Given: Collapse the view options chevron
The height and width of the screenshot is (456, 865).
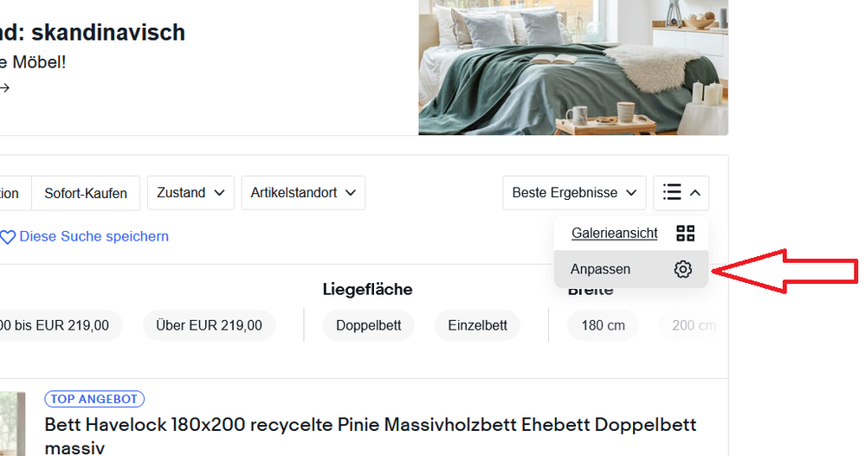Looking at the screenshot, I should [x=695, y=192].
